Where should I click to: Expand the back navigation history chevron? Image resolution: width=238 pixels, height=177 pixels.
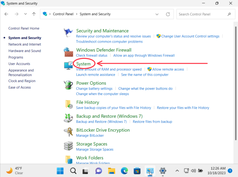[x=25, y=14]
